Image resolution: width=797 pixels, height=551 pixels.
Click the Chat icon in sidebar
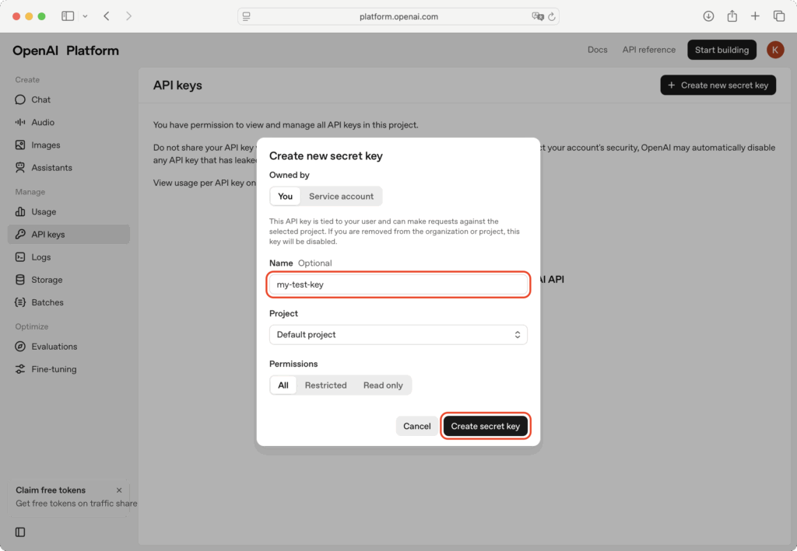click(x=20, y=99)
